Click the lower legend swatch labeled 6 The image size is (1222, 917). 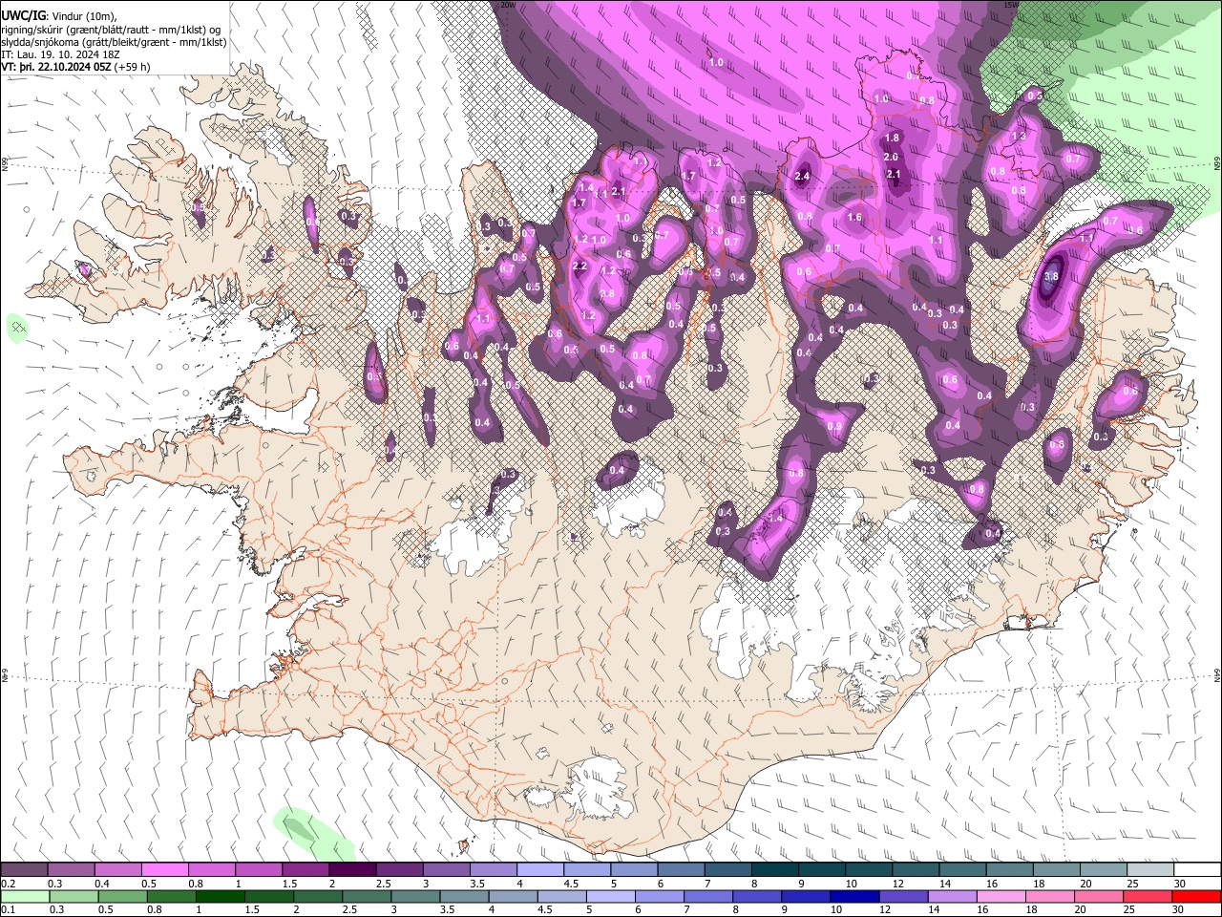(x=659, y=896)
